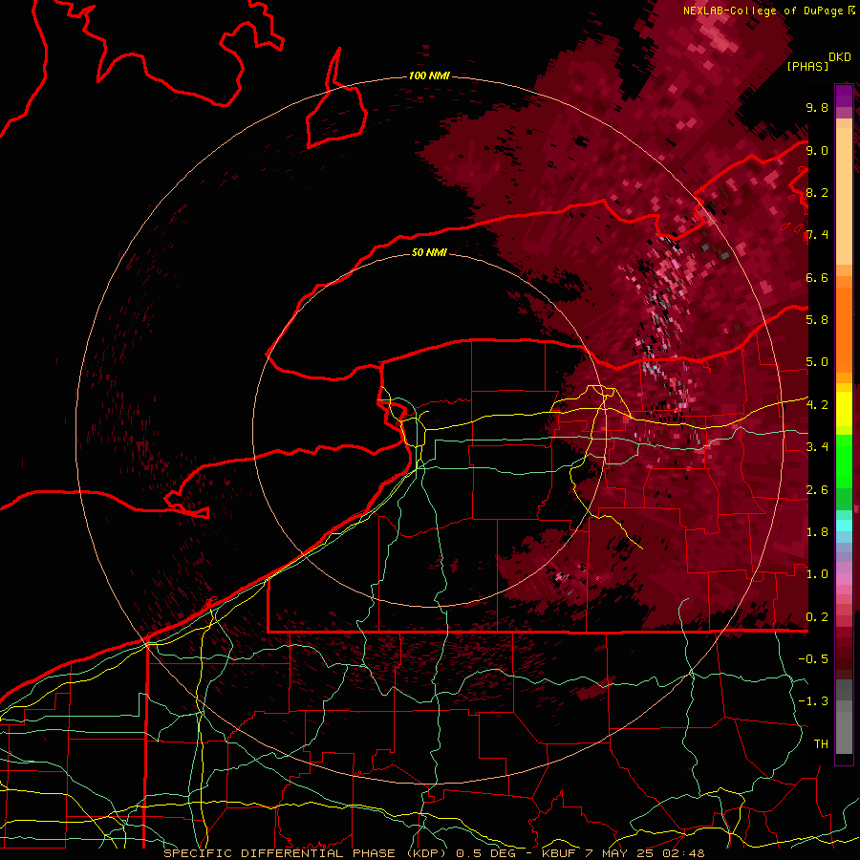860x860 pixels.
Task: Click the "7 MAY 25" date in caption
Action: (x=618, y=853)
